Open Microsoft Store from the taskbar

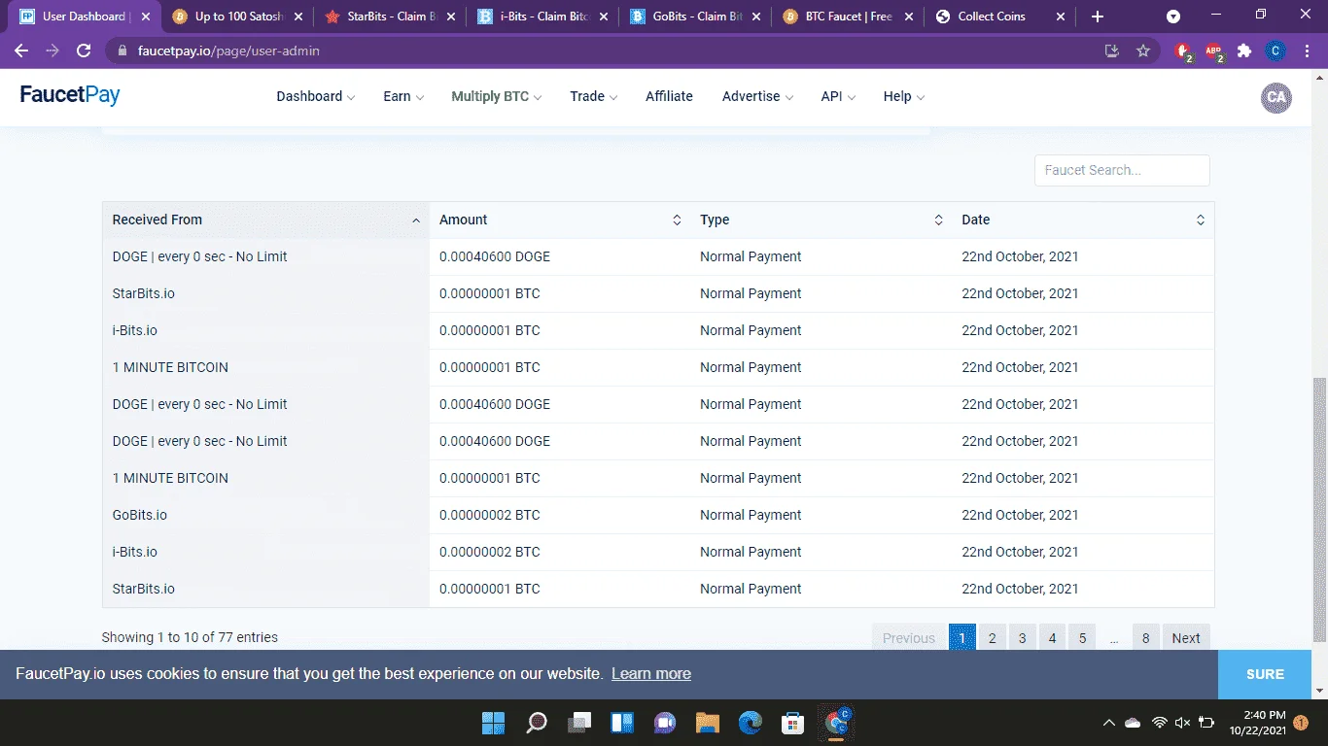(793, 723)
